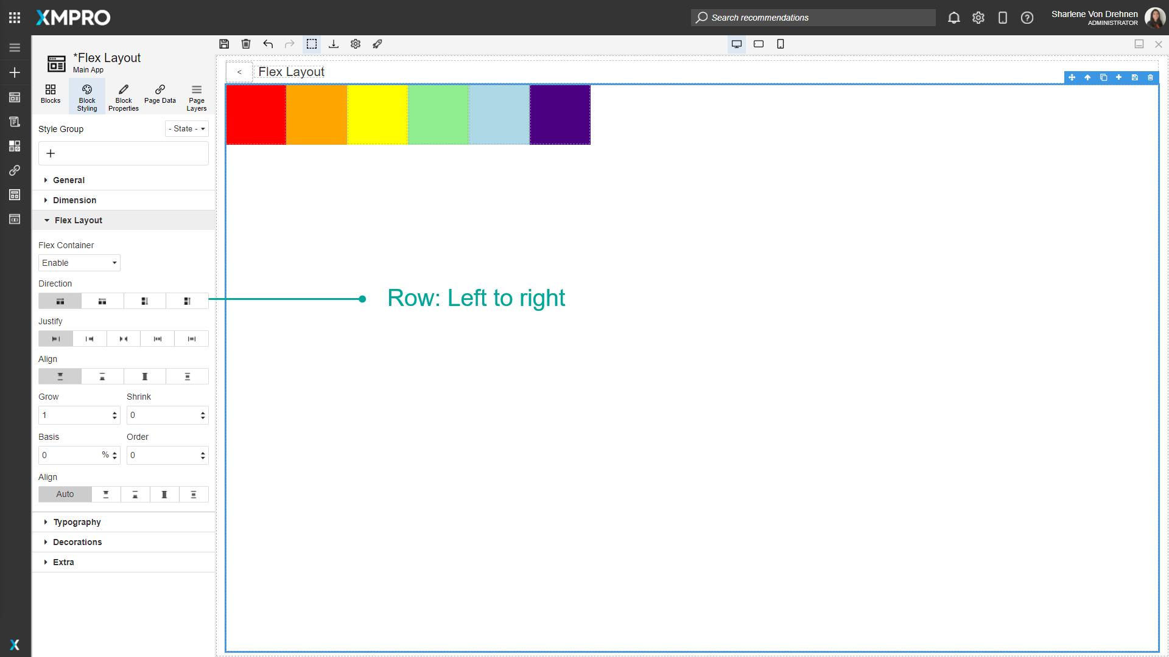The image size is (1169, 657).
Task: Increase the Grow value with the stepper
Action: tap(114, 412)
